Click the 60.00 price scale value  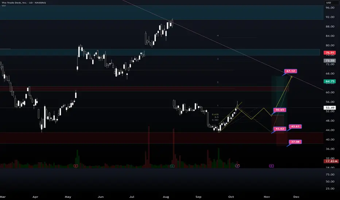pos(330,92)
